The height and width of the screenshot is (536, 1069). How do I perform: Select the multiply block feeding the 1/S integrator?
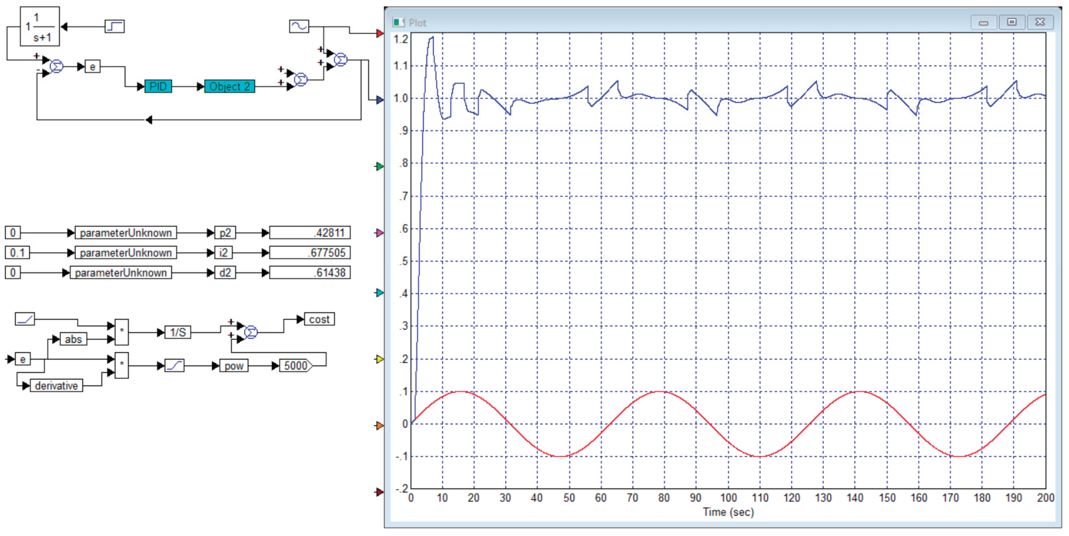(122, 332)
